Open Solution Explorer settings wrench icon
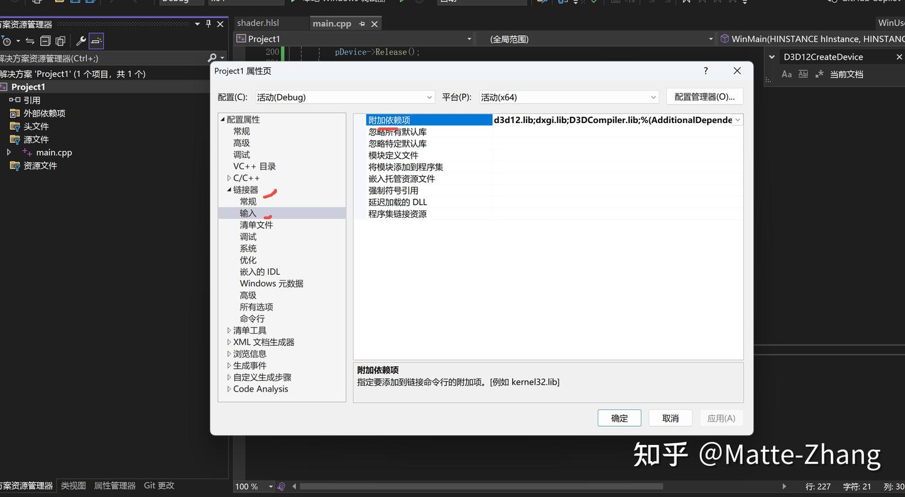 81,41
